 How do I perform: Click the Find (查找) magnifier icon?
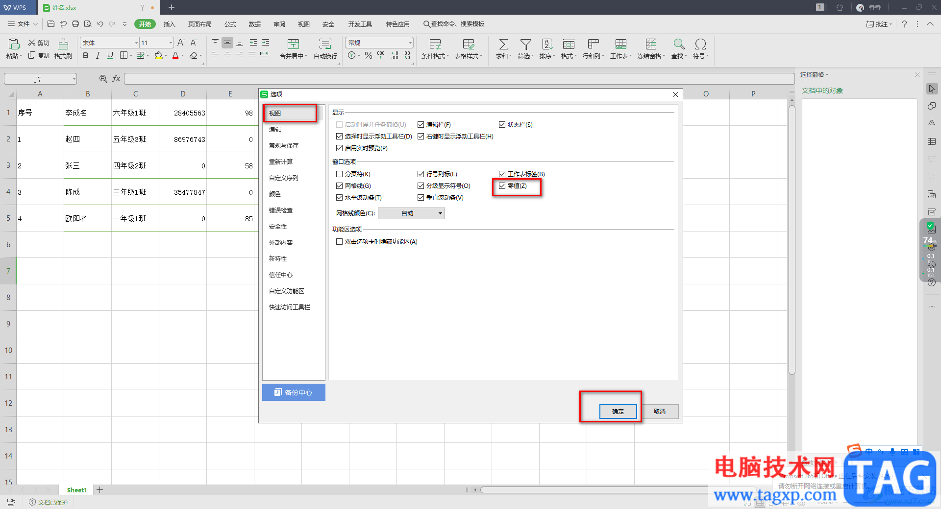(x=679, y=44)
